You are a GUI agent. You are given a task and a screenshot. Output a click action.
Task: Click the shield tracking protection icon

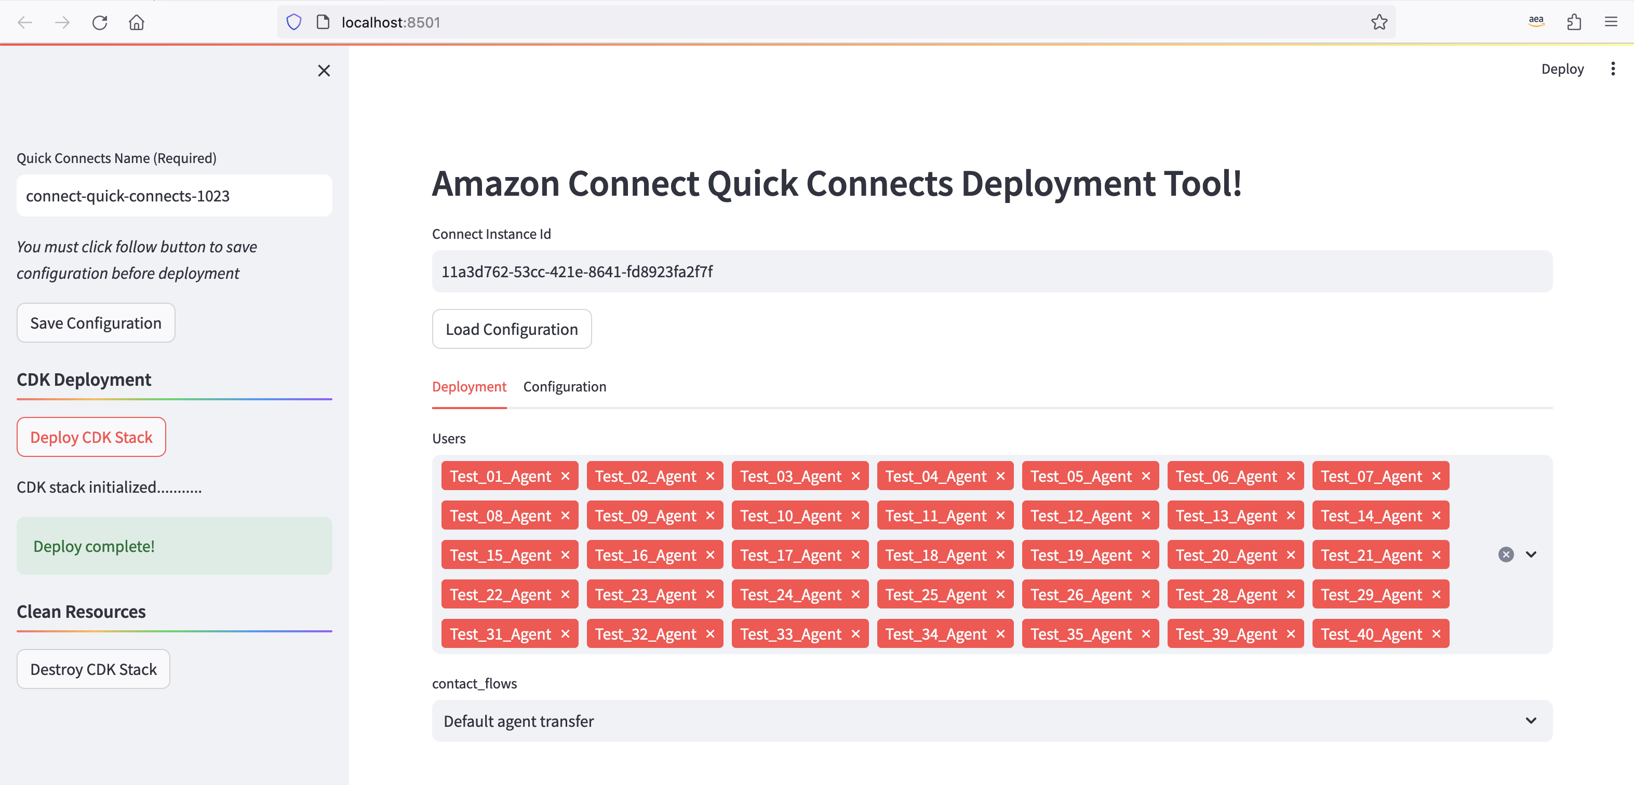click(293, 22)
